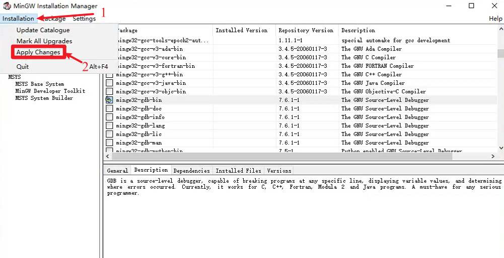Open the Installation menu

(18, 19)
